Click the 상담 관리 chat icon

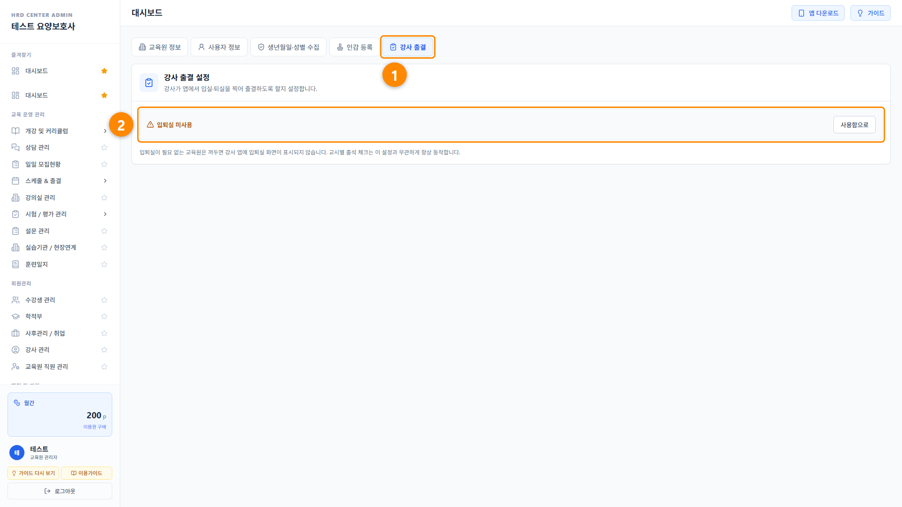(x=16, y=147)
